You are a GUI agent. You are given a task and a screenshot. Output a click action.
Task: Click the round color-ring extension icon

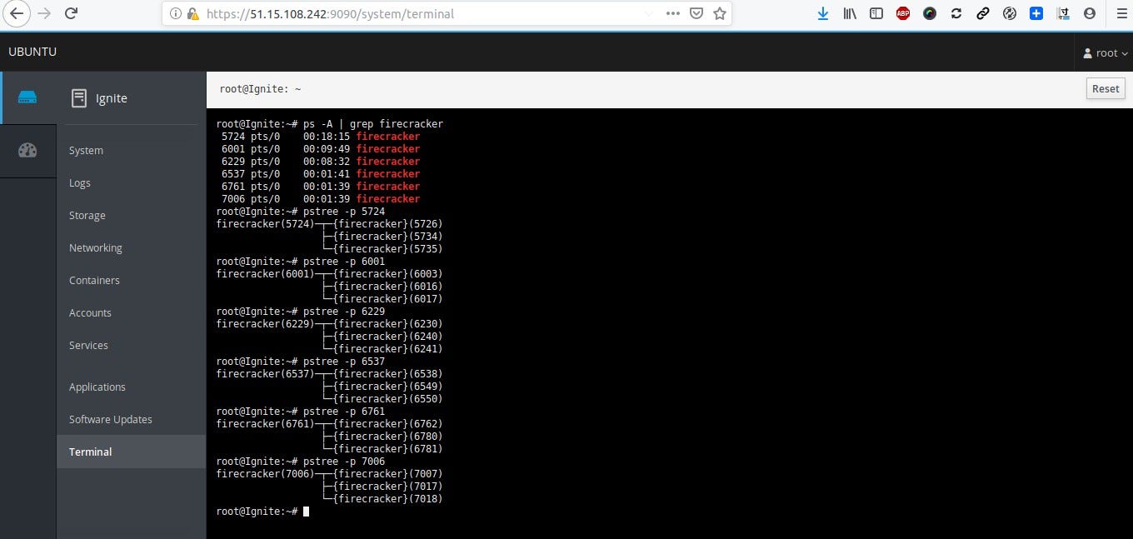930,13
